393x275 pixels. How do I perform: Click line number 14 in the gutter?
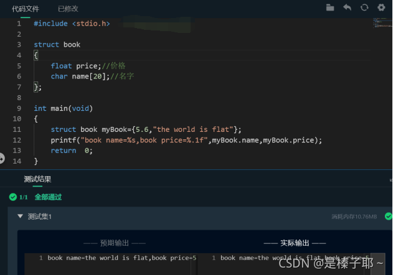point(17,161)
